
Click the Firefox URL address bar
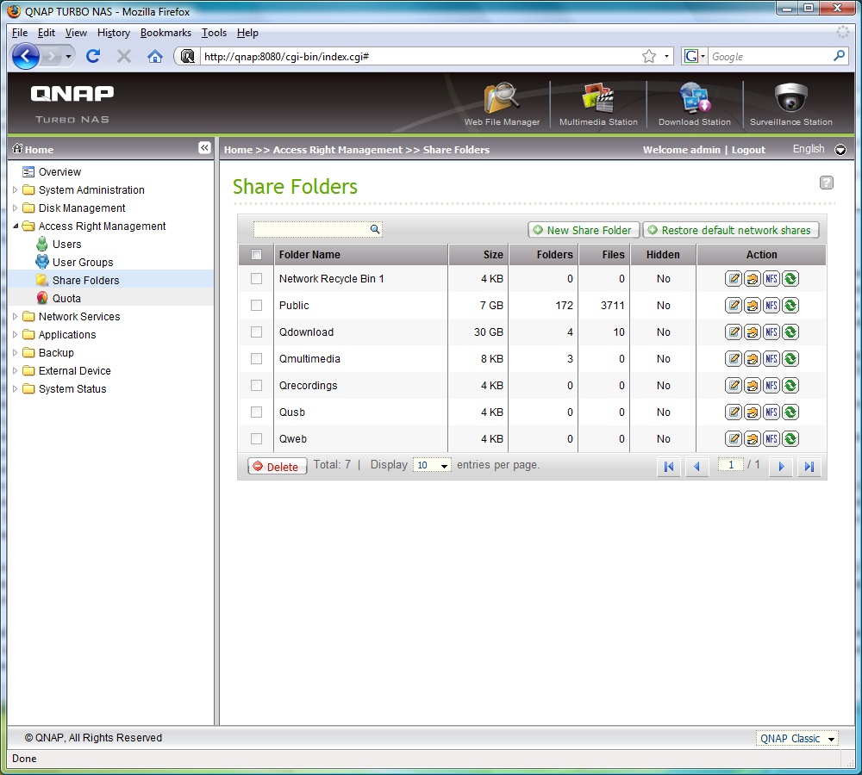tap(421, 56)
